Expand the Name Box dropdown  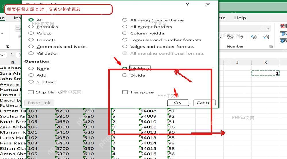click(3, 55)
